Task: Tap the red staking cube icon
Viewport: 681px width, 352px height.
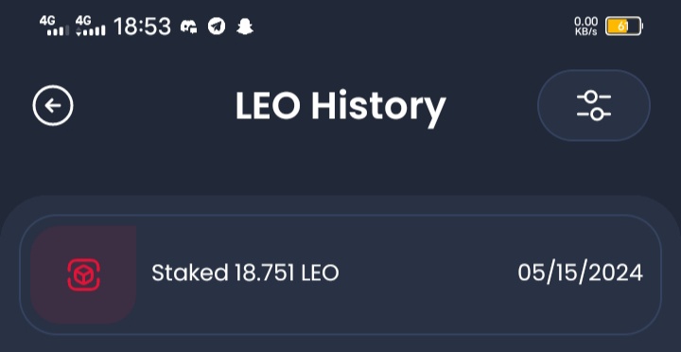Action: coord(84,274)
